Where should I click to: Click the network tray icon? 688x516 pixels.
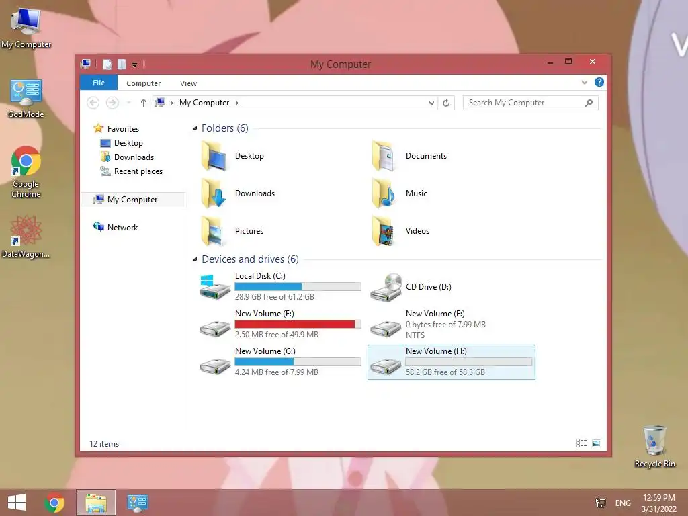point(600,503)
